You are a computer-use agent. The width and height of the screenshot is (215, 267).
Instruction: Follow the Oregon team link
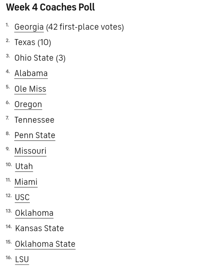coord(28,104)
